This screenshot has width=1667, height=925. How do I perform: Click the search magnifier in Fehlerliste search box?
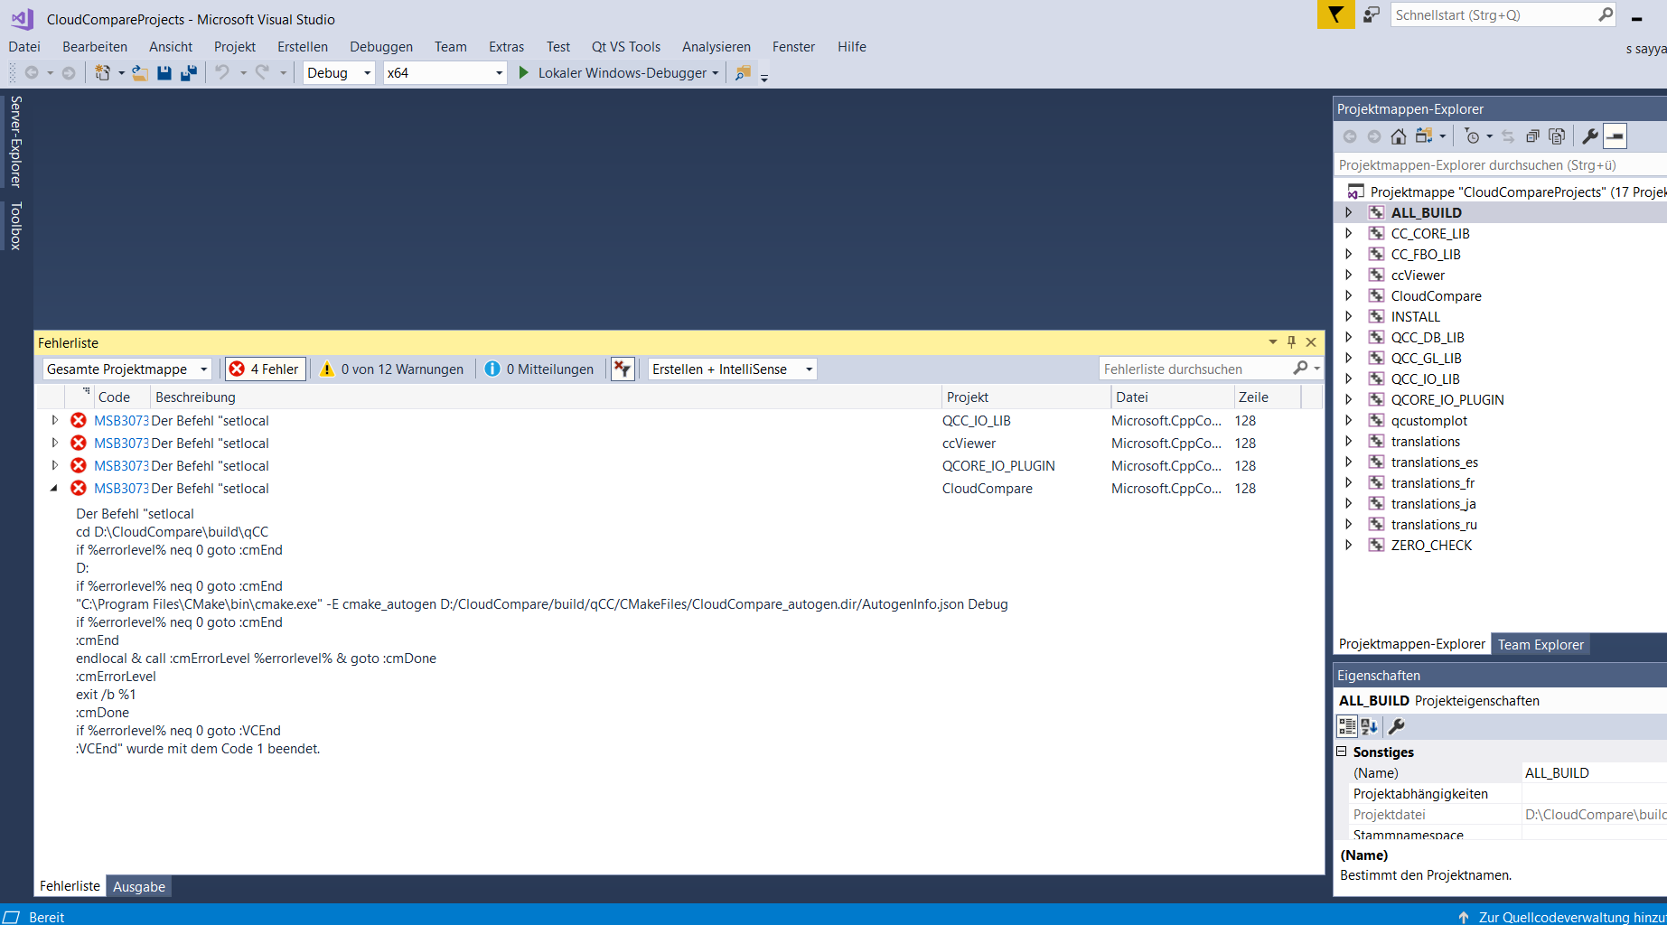1300,369
